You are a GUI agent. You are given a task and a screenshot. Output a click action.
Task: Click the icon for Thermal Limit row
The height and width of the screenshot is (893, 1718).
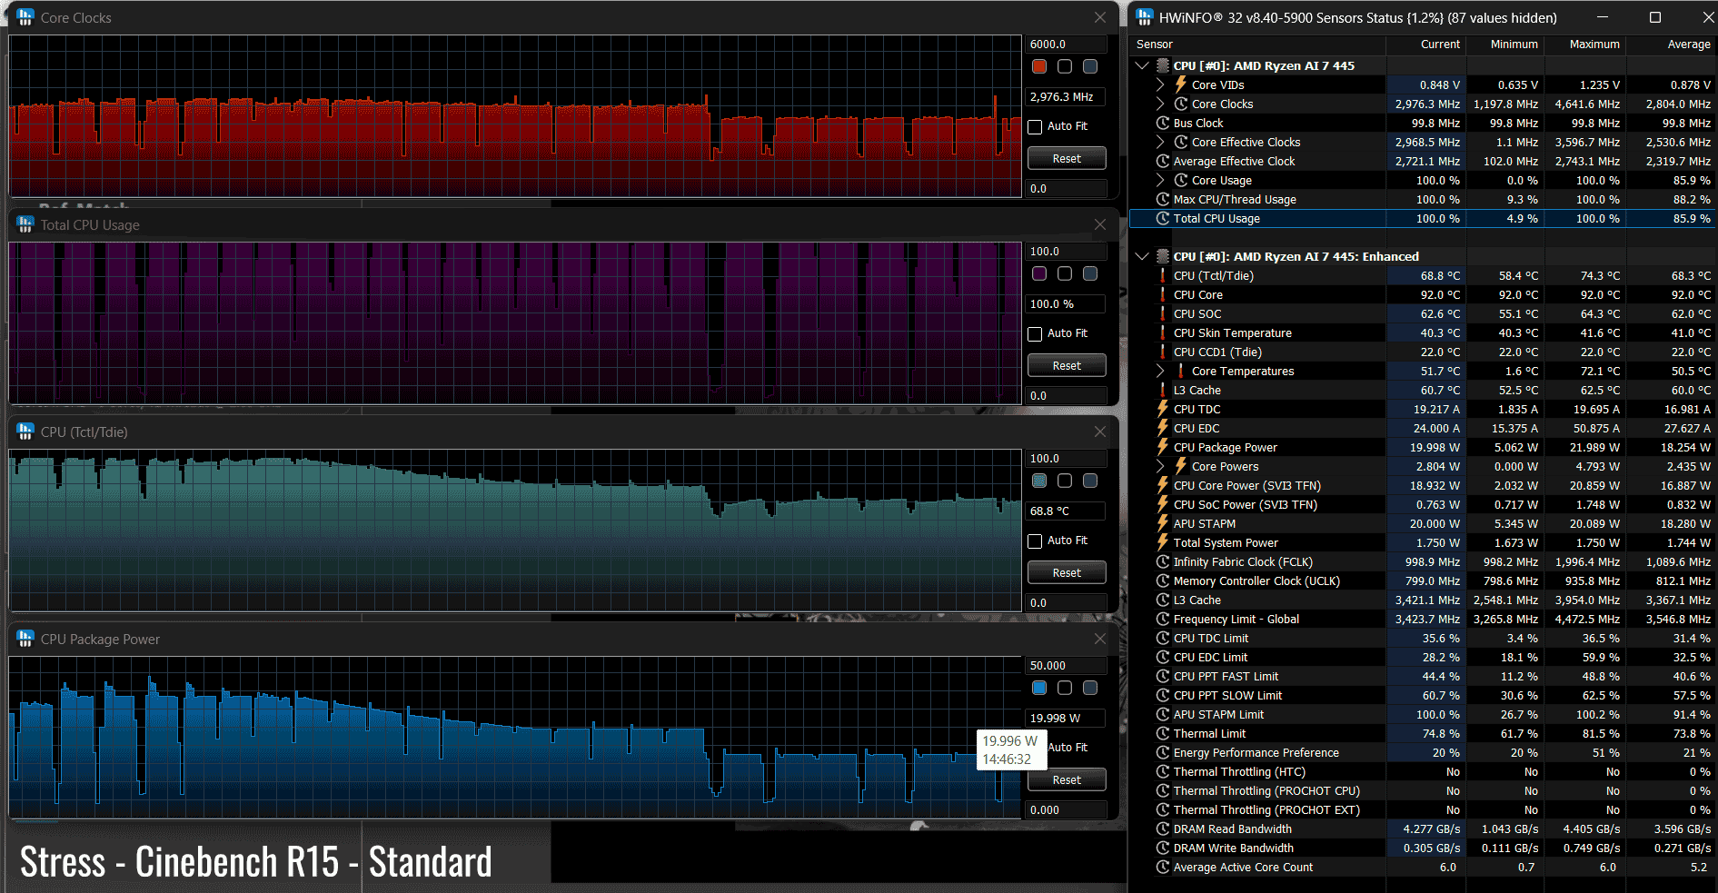point(1162,733)
